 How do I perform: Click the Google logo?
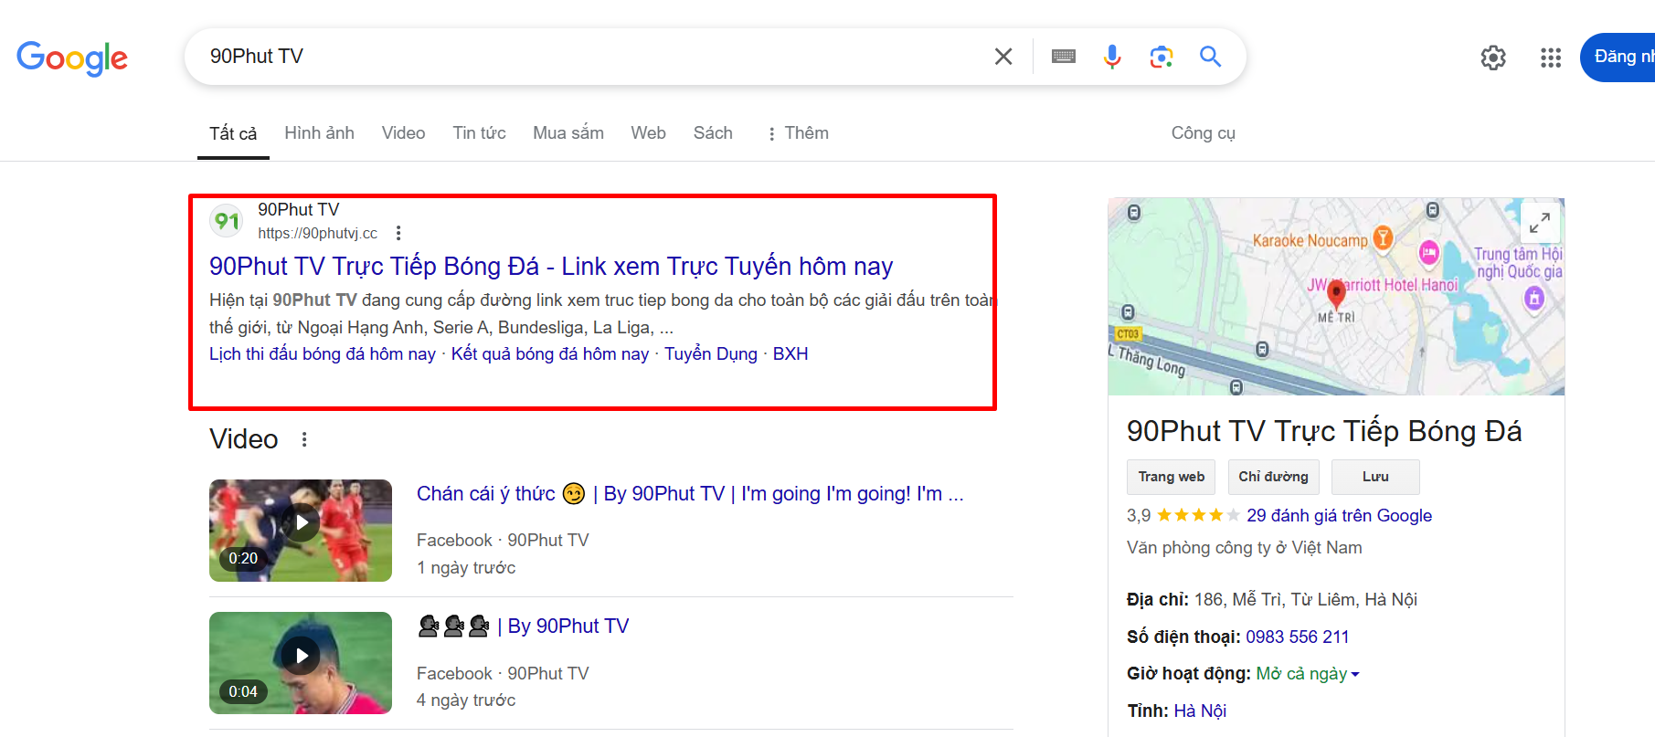click(x=72, y=58)
